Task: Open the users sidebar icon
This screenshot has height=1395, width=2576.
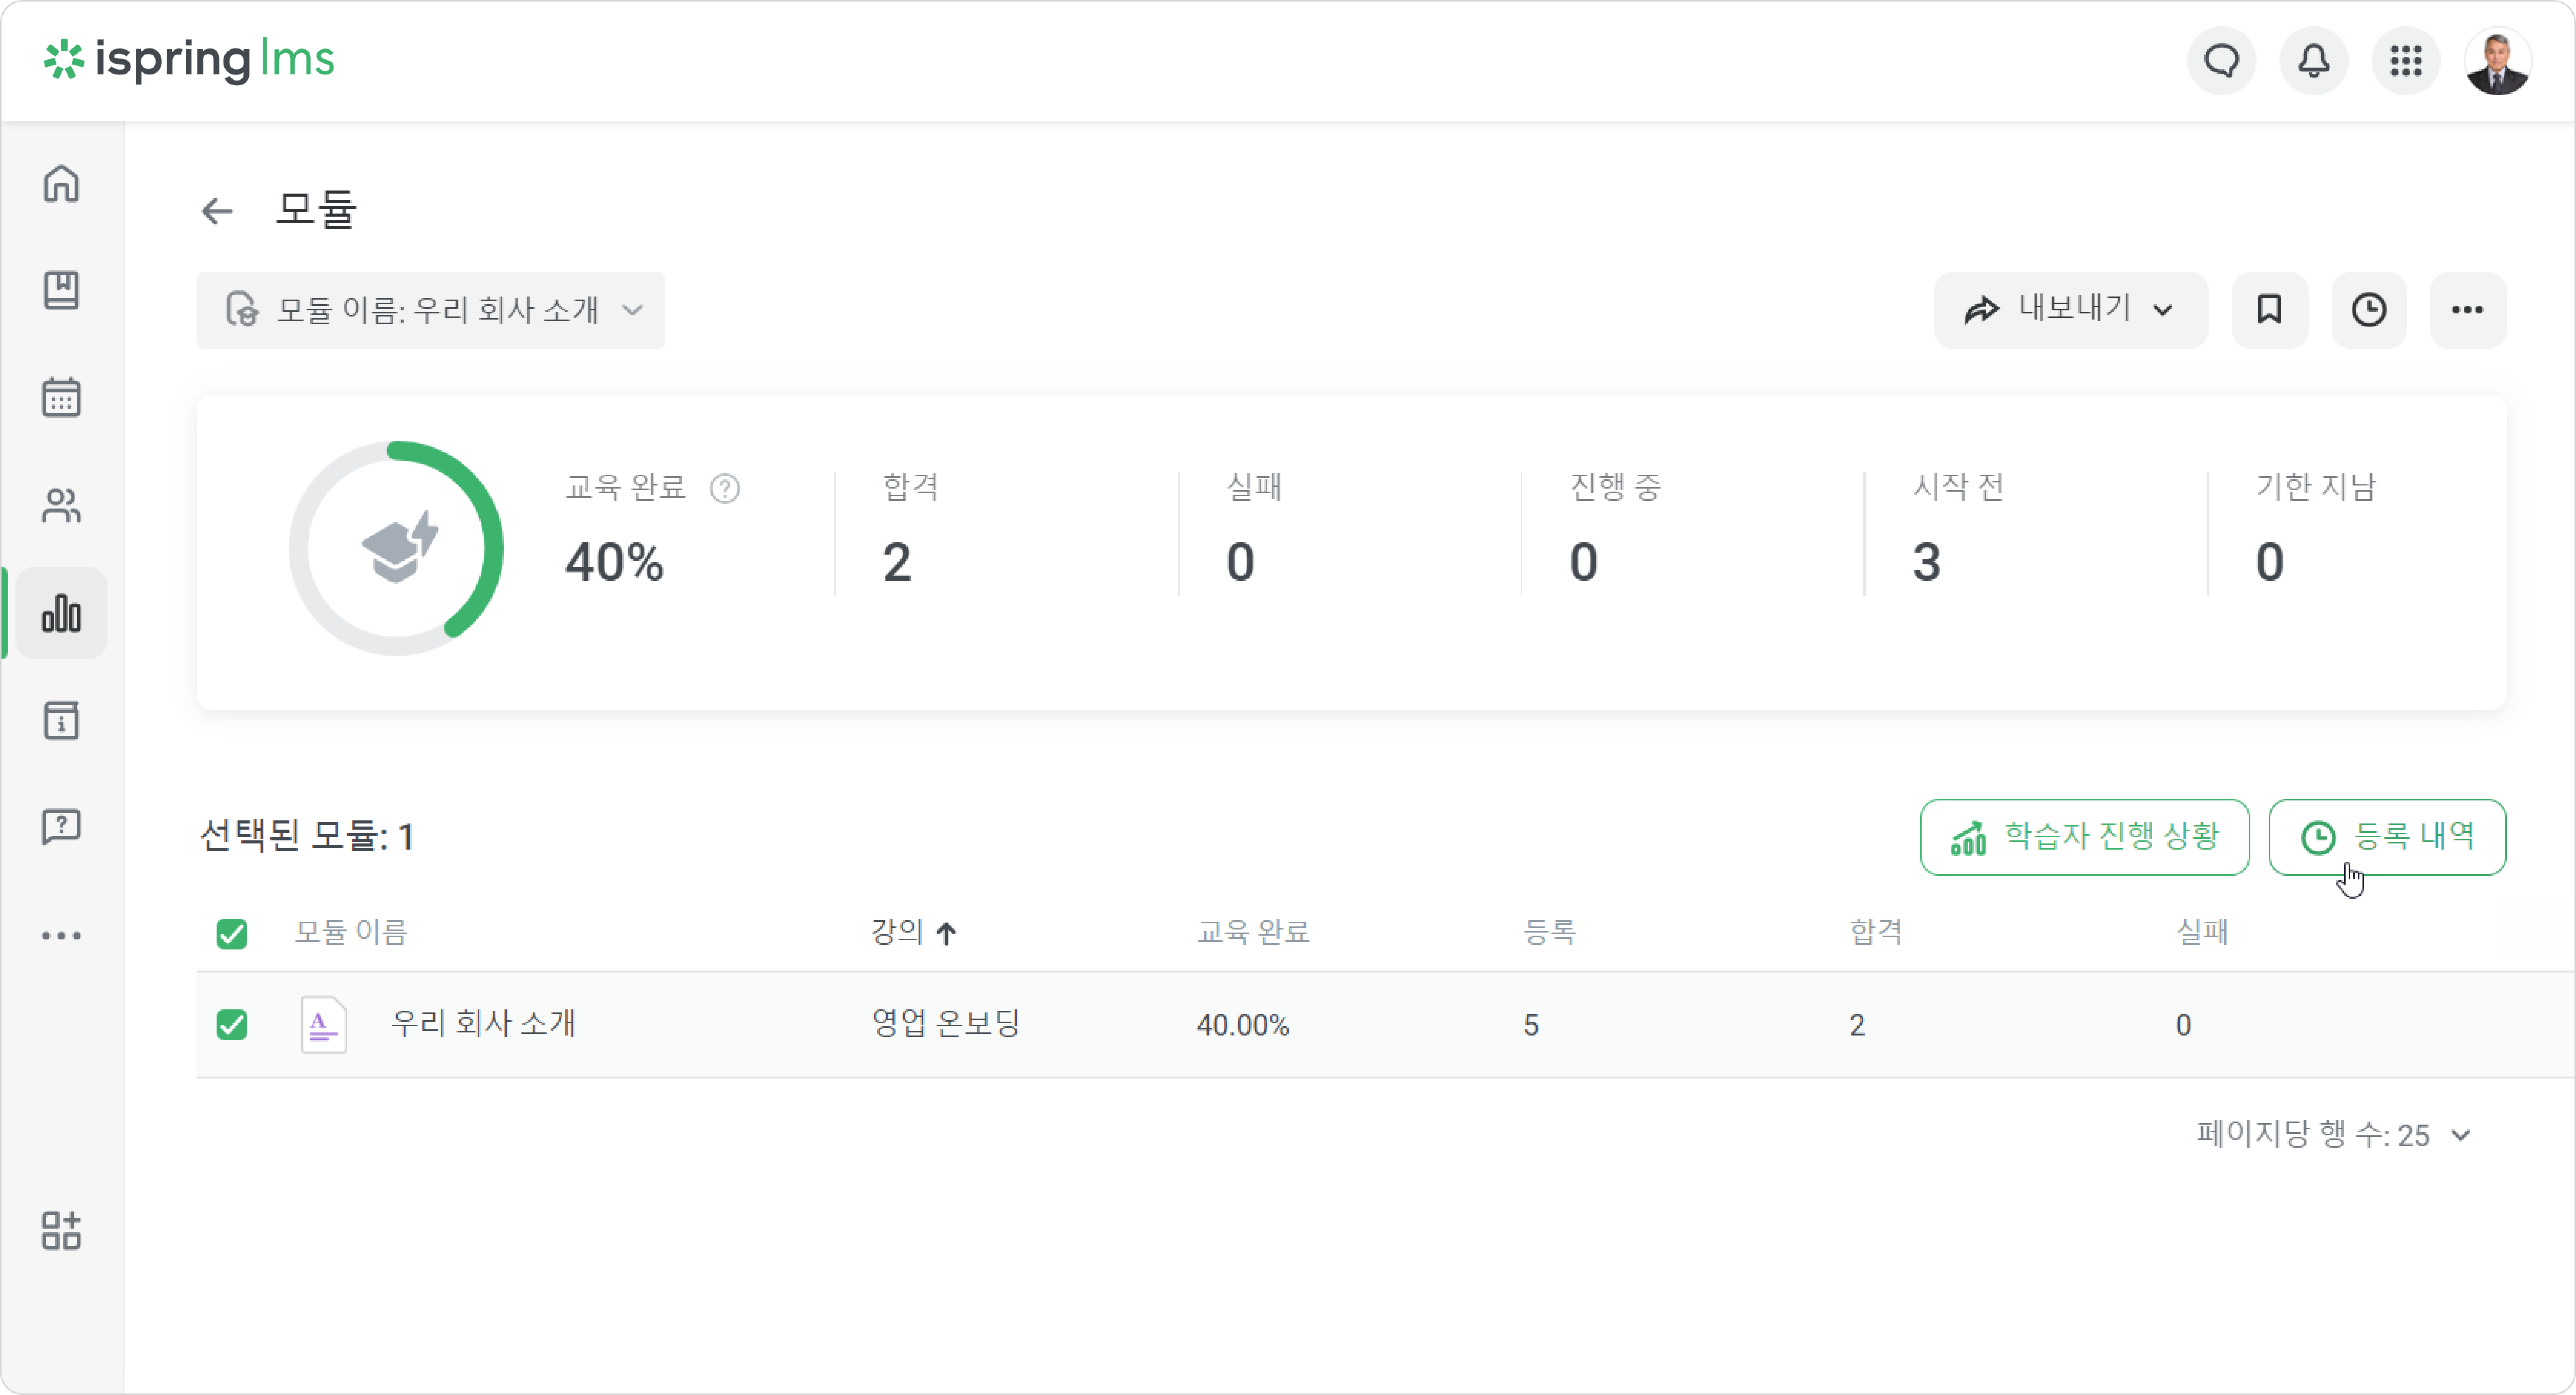Action: 61,505
